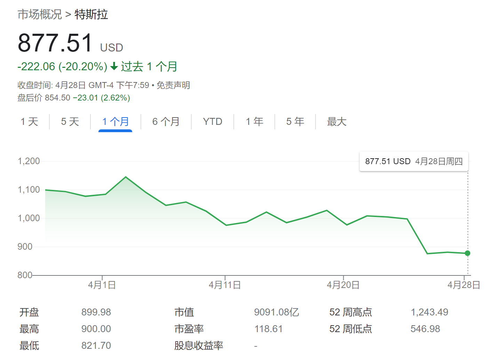Click the USD currency label beside price
Image resolution: width=503 pixels, height=361 pixels.
(x=112, y=48)
